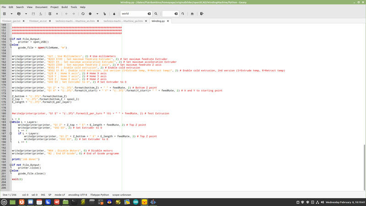Click the Compile file toolbar icon
The width and height of the screenshot is (366, 206).
83,14
